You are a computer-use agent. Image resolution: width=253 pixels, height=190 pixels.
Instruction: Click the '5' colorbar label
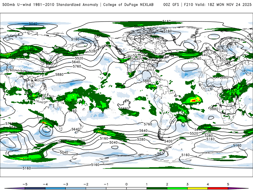(228, 184)
